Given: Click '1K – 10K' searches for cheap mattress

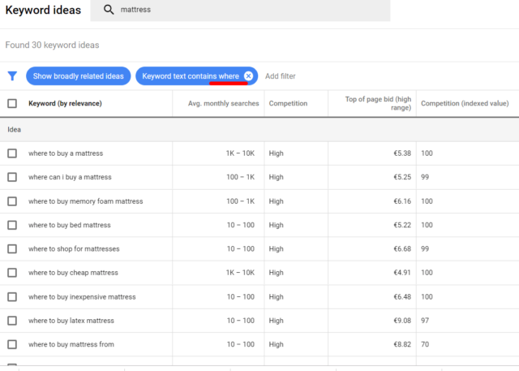Looking at the screenshot, I should point(240,273).
